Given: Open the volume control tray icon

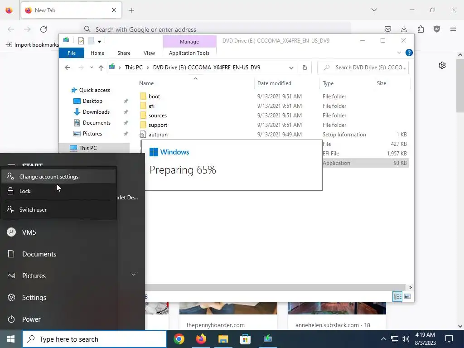Looking at the screenshot, I should [406, 339].
